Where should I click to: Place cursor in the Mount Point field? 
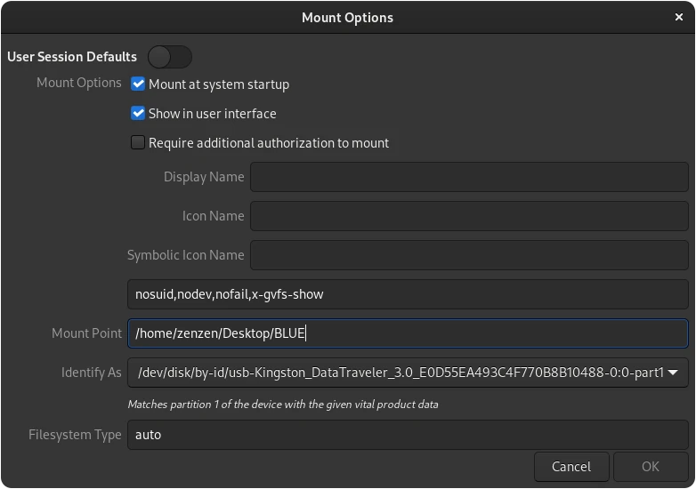click(x=408, y=333)
